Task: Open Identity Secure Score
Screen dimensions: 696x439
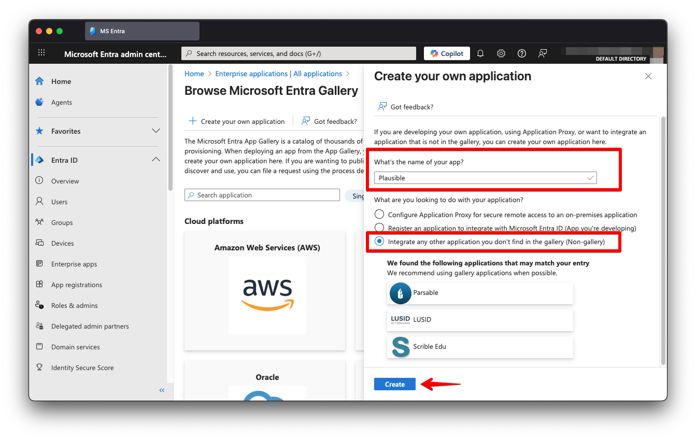Action: pyautogui.click(x=82, y=367)
